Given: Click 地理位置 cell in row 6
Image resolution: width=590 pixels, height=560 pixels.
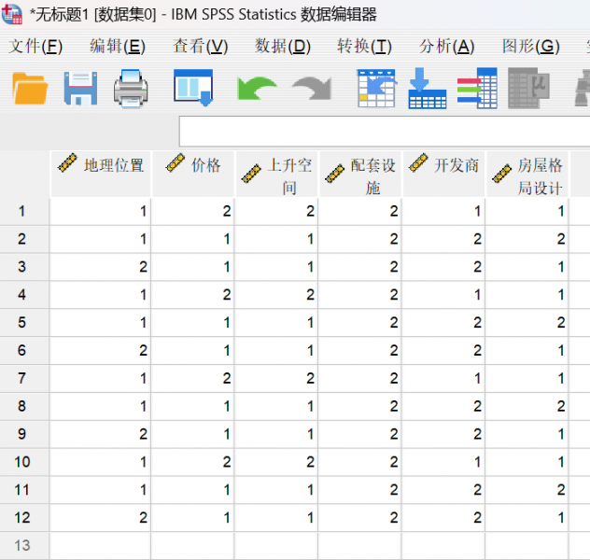Looking at the screenshot, I should pos(100,351).
